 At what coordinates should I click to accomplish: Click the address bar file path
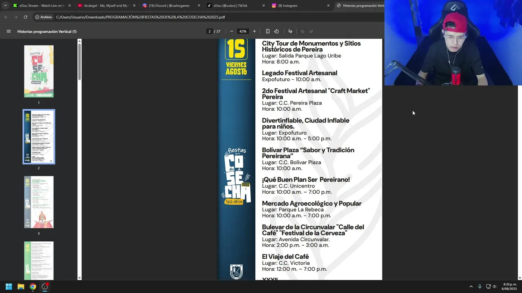click(141, 17)
